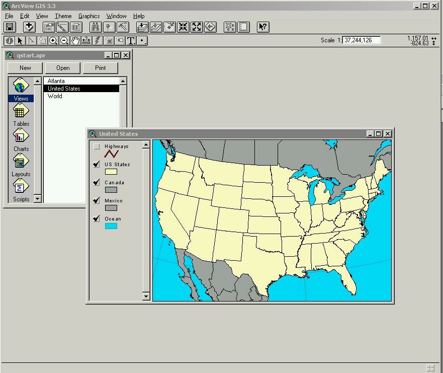
Task: Select the Pointer arrow tool
Action: point(20,41)
